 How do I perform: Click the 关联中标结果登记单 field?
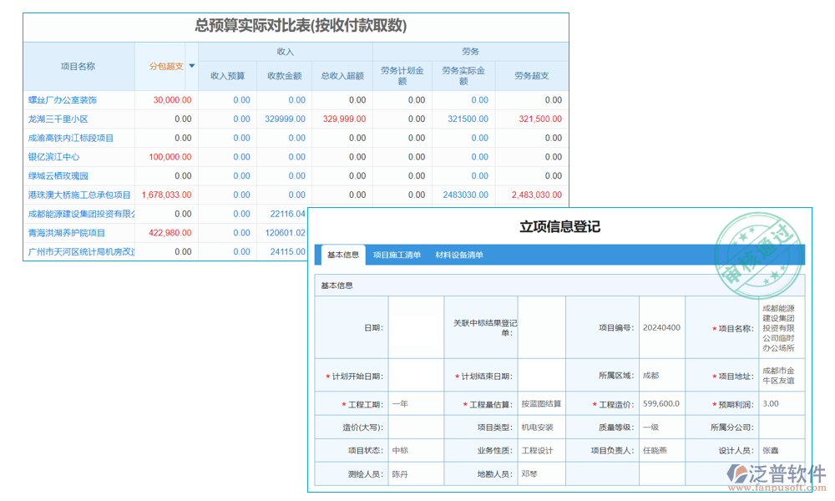(x=541, y=327)
